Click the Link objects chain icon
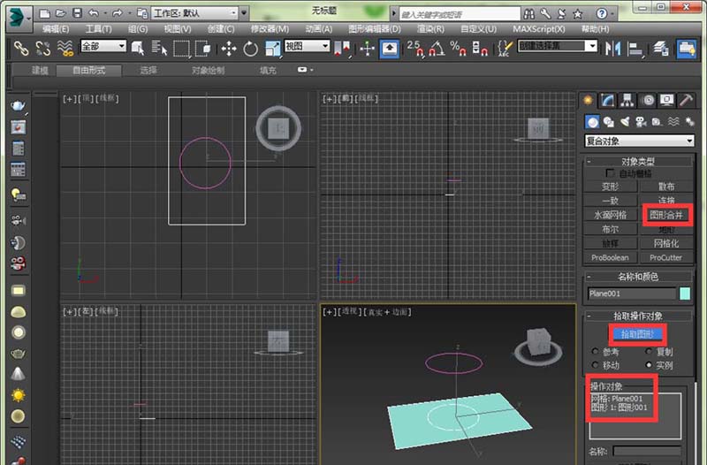707x465 pixels. 21,49
